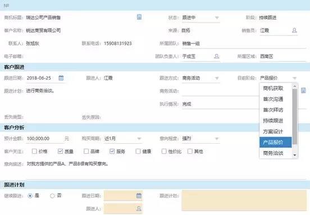Viewport: 310px width, 215px height.
Task: Click the 跟进日期 value 2018-06-25
Action: pyautogui.click(x=39, y=78)
